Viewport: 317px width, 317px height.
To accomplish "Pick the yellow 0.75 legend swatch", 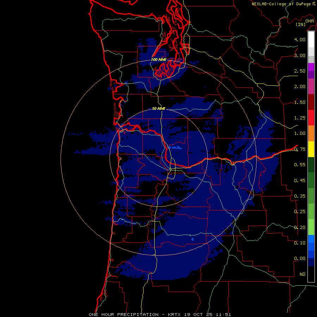I will coord(311,149).
